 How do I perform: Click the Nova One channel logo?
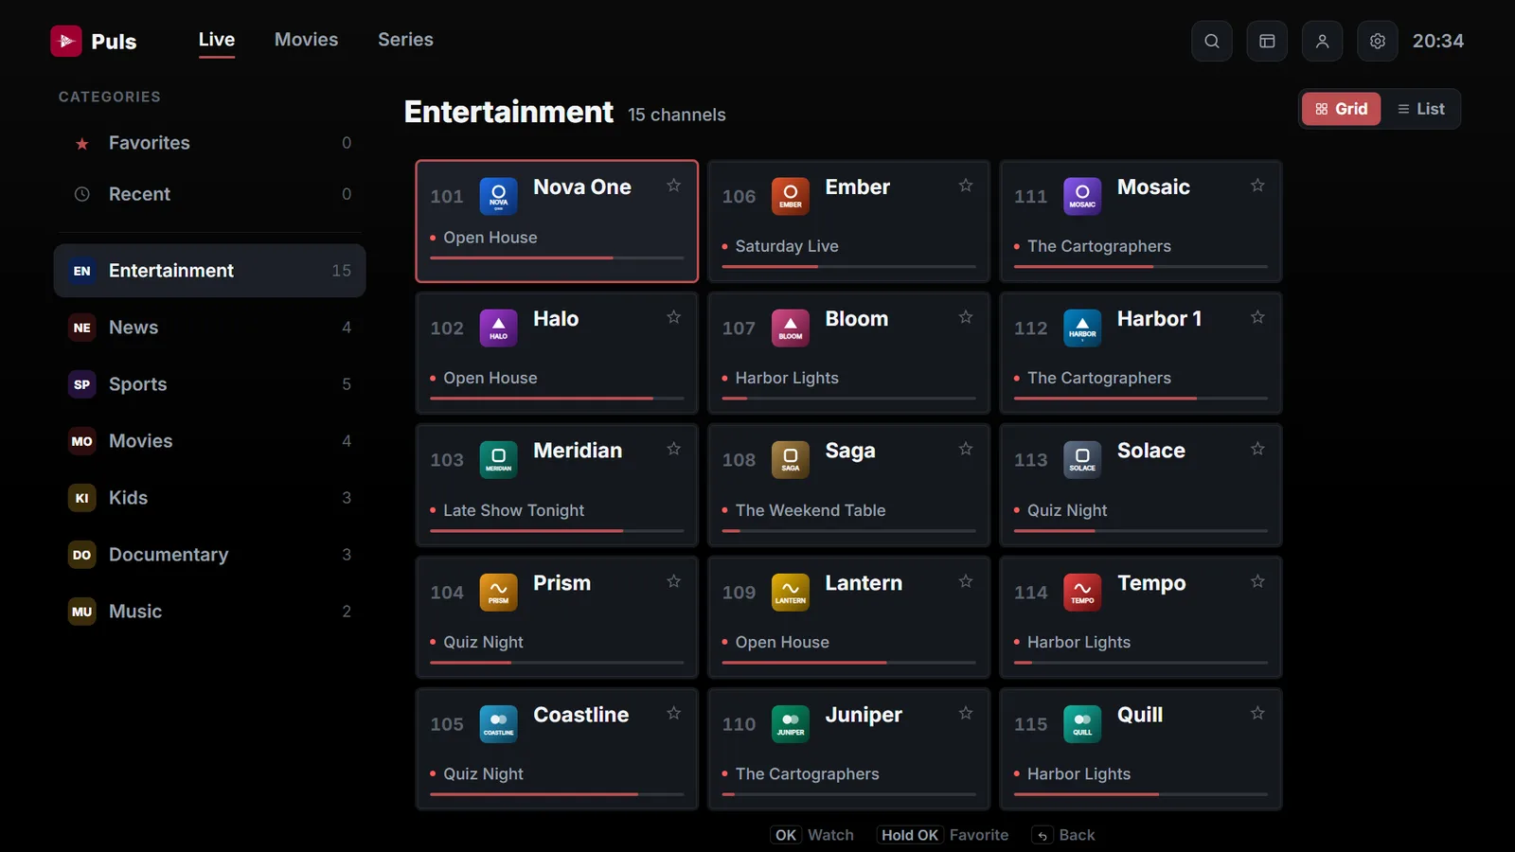pyautogui.click(x=498, y=196)
